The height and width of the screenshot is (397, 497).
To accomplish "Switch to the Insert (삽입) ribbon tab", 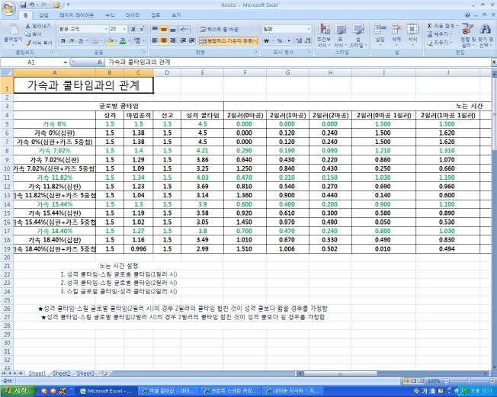I will point(43,14).
